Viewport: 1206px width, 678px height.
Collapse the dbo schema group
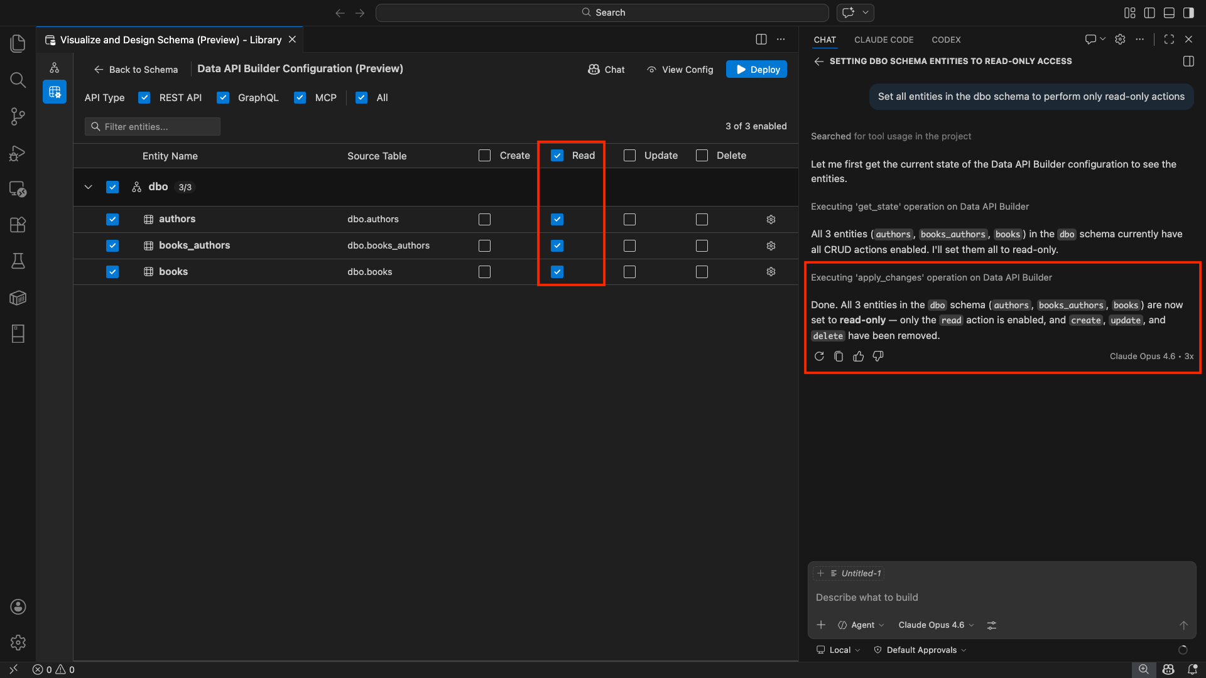[x=89, y=187]
